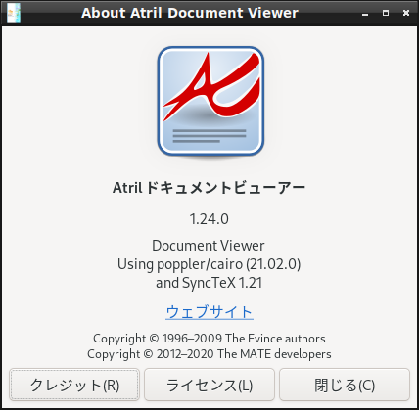Close dialog using title bar X icon

(x=406, y=13)
